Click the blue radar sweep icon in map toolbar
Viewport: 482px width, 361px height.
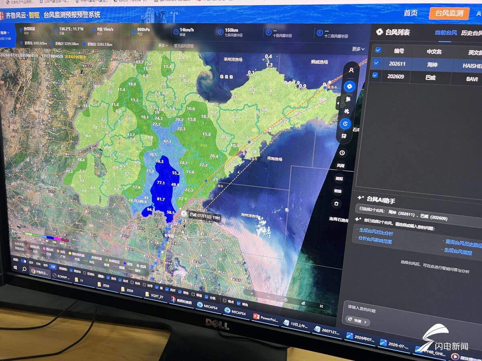(345, 124)
